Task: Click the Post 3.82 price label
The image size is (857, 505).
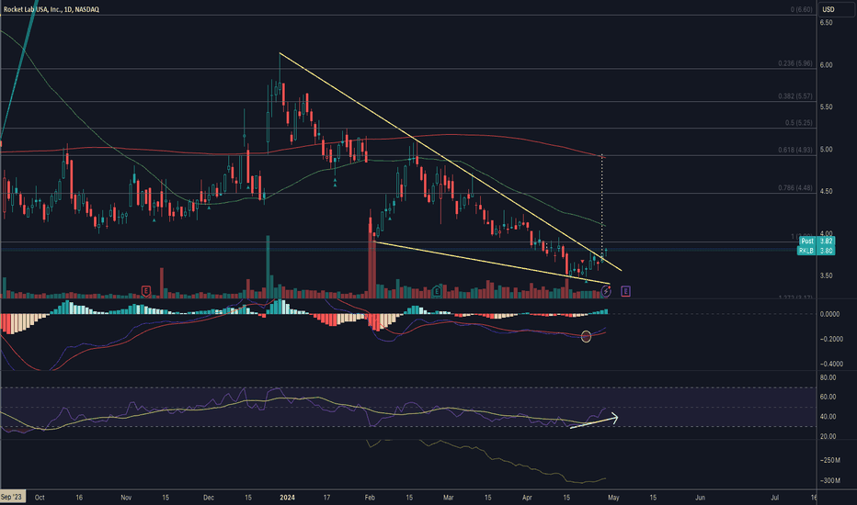Action: tap(817, 241)
